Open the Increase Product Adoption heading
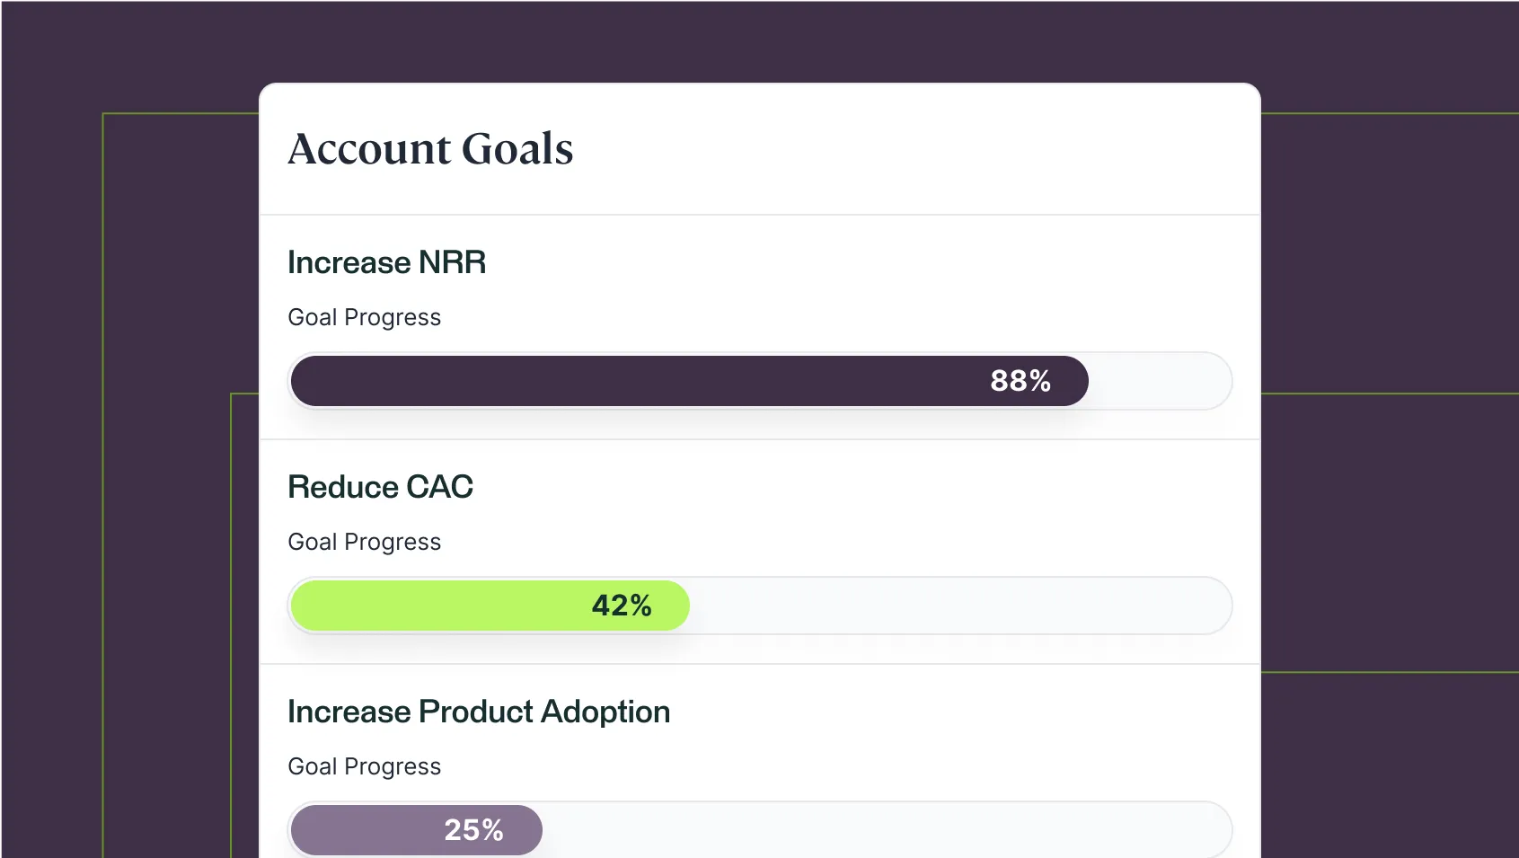This screenshot has width=1519, height=858. click(x=479, y=712)
